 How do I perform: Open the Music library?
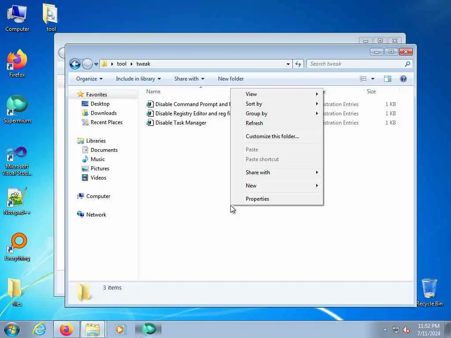click(97, 159)
